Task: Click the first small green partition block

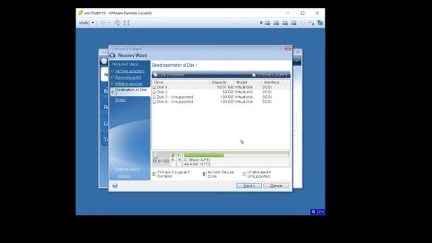Action: pos(173,155)
